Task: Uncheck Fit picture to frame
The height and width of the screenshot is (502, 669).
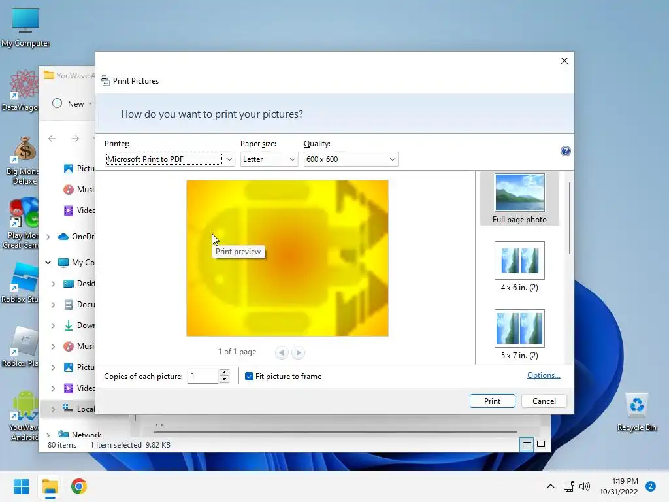Action: 249,376
